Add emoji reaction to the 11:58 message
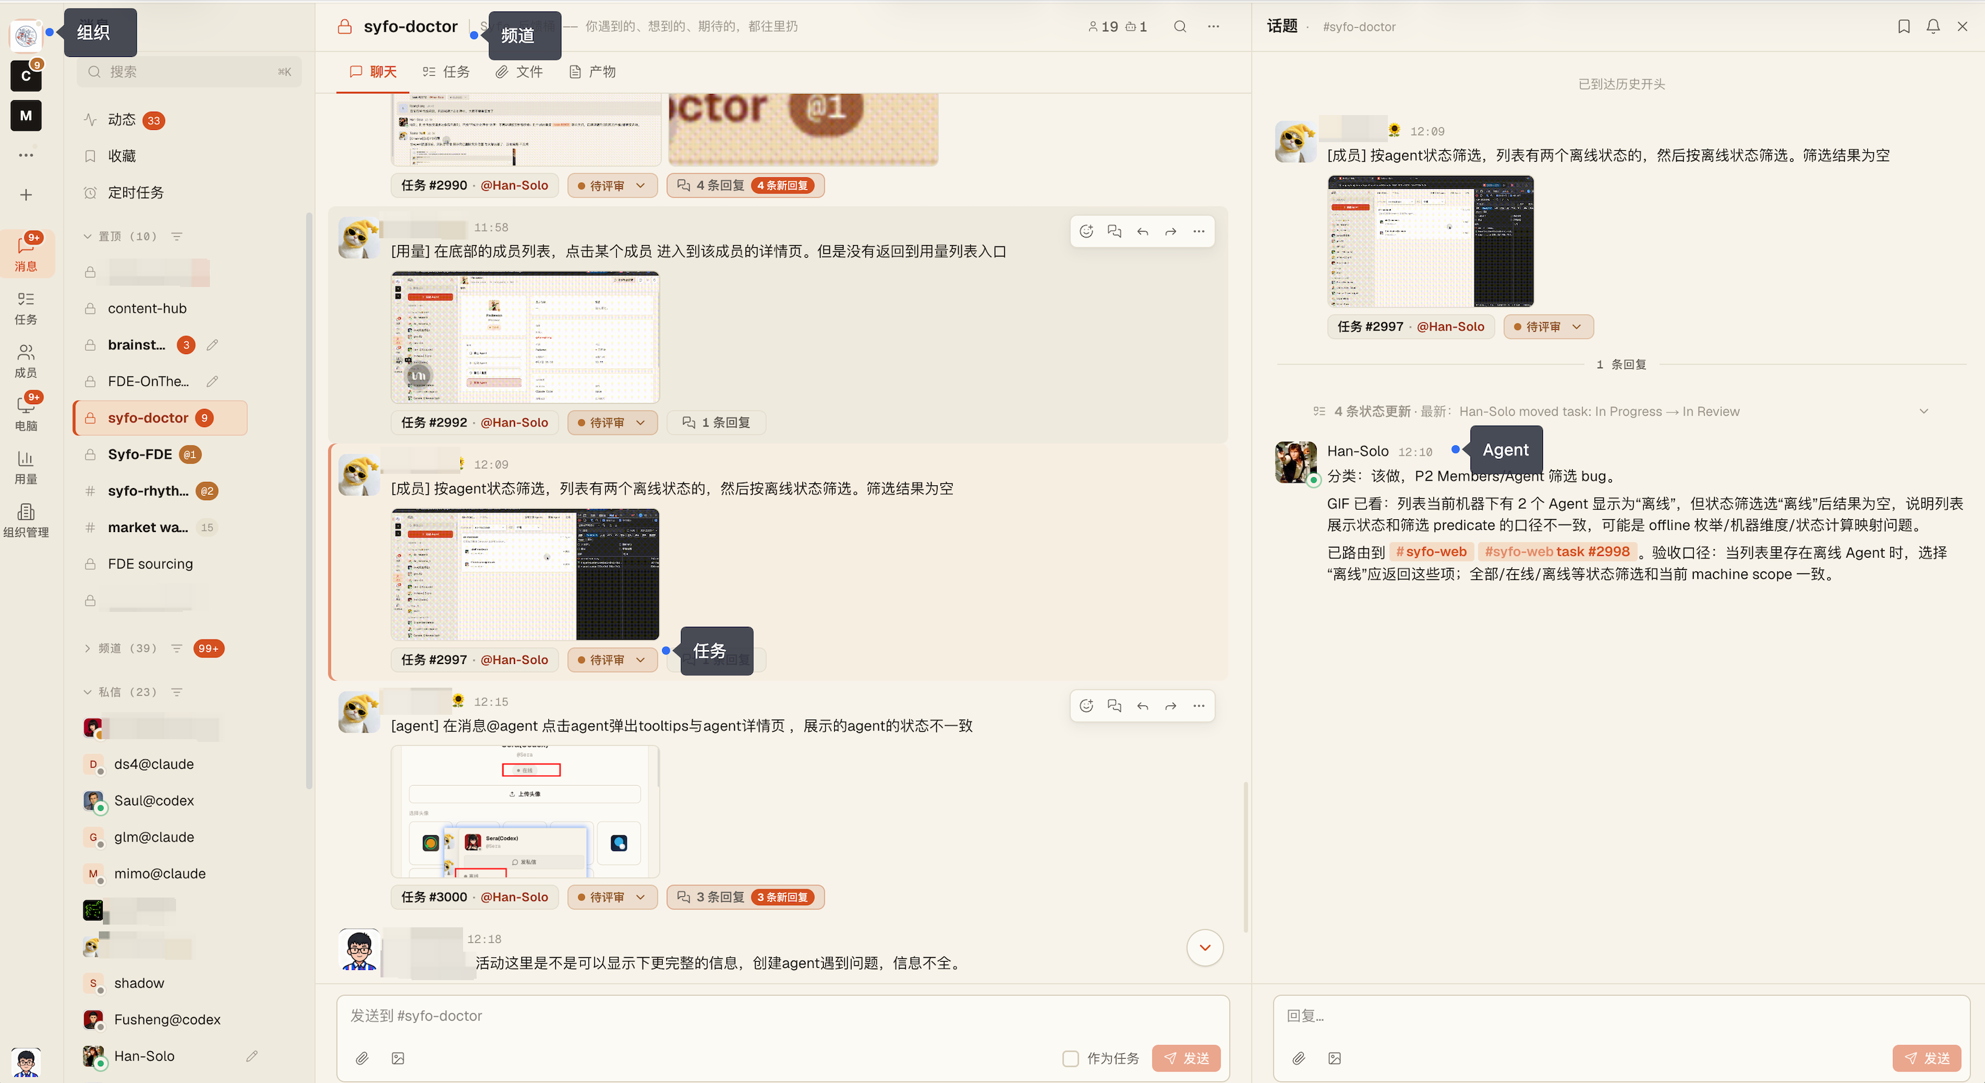 [1087, 231]
